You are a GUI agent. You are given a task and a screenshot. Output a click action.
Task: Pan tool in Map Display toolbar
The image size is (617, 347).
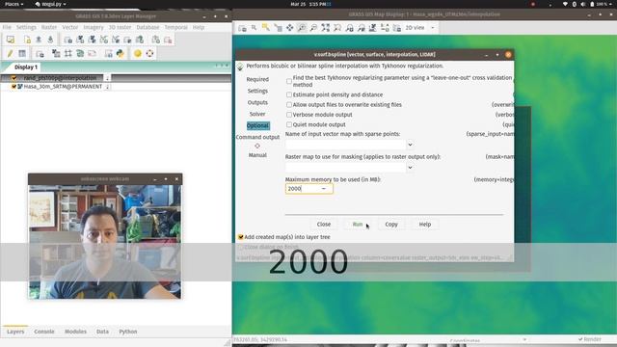(x=289, y=28)
